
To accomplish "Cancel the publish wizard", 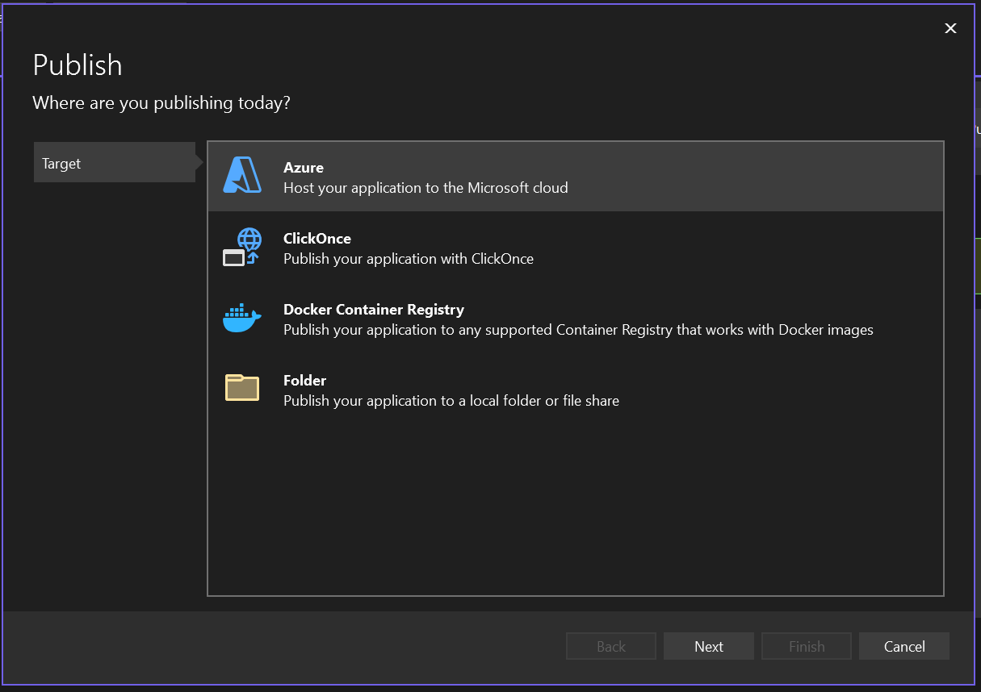I will pos(903,646).
